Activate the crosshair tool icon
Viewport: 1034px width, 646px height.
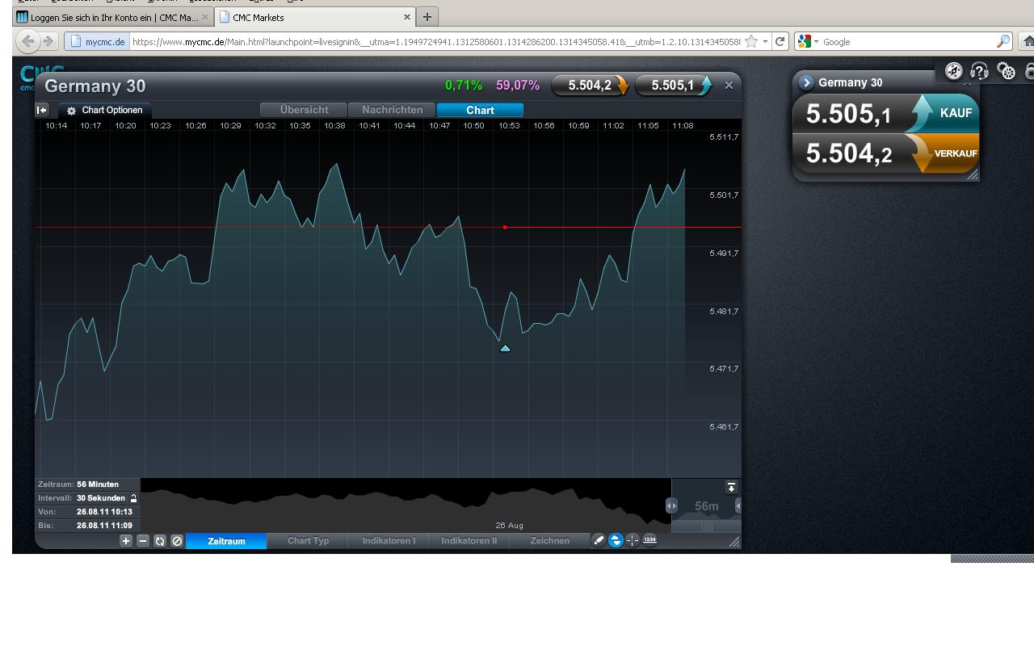[633, 540]
